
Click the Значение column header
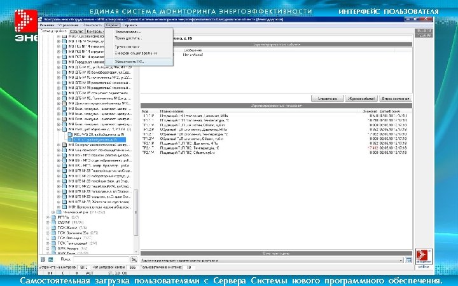370,111
